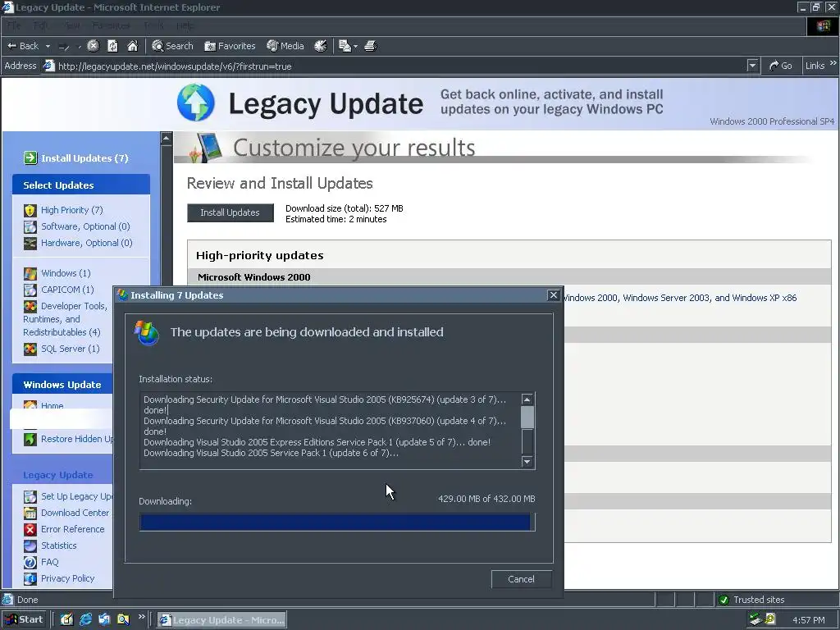
Task: Click the installation status scroll down arrow
Action: pyautogui.click(x=527, y=462)
